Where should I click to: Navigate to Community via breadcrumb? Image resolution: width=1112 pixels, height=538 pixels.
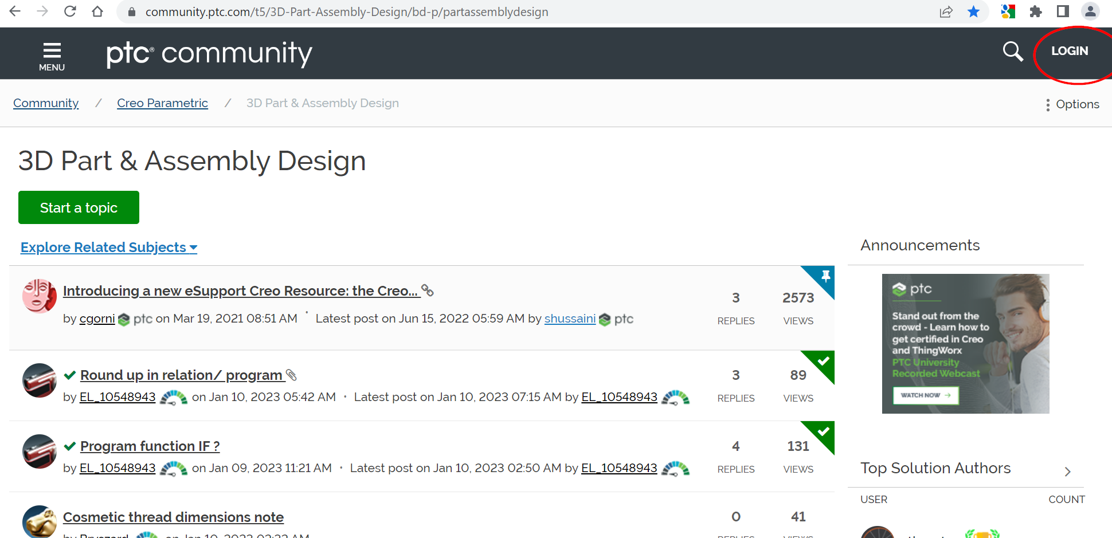pyautogui.click(x=46, y=103)
